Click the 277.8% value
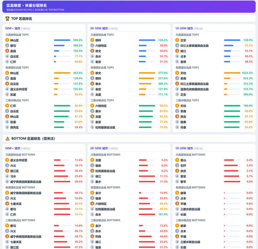This screenshot has height=249, width=258. click(x=163, y=73)
